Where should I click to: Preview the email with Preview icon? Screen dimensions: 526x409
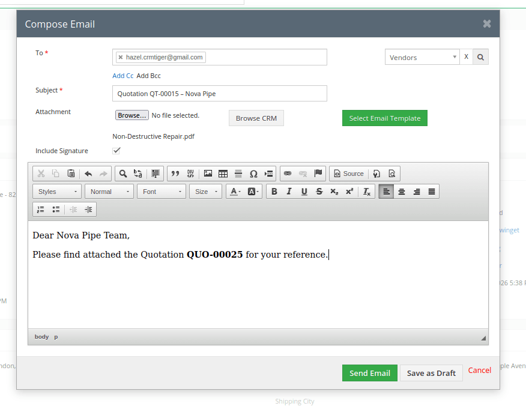392,174
